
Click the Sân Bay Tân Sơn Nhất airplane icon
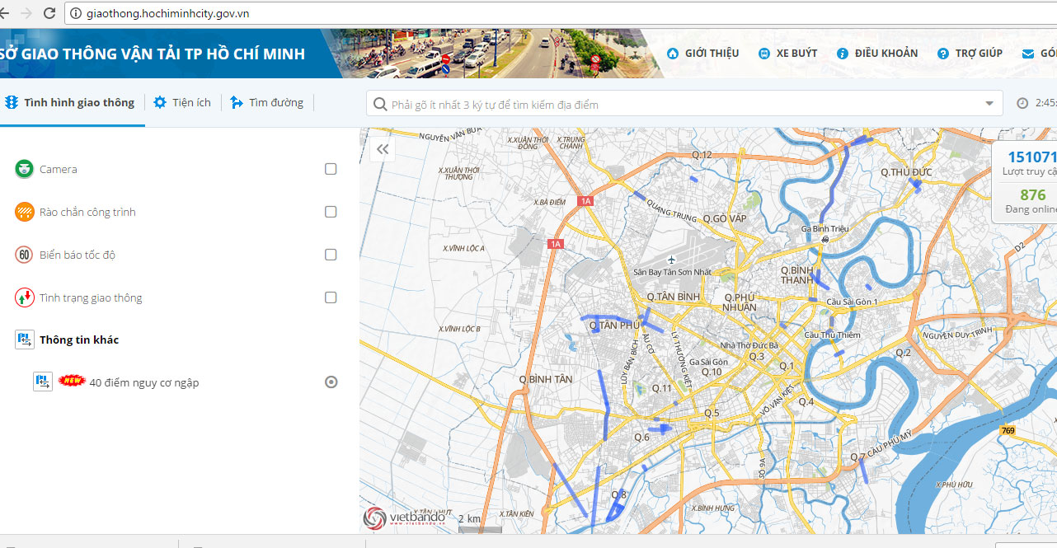click(x=670, y=260)
